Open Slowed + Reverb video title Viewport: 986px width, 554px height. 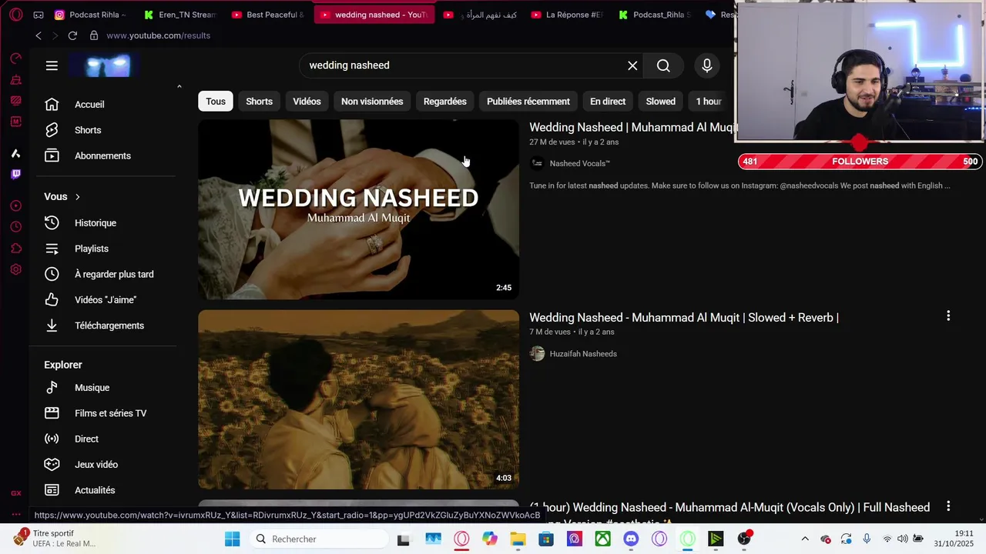(684, 318)
